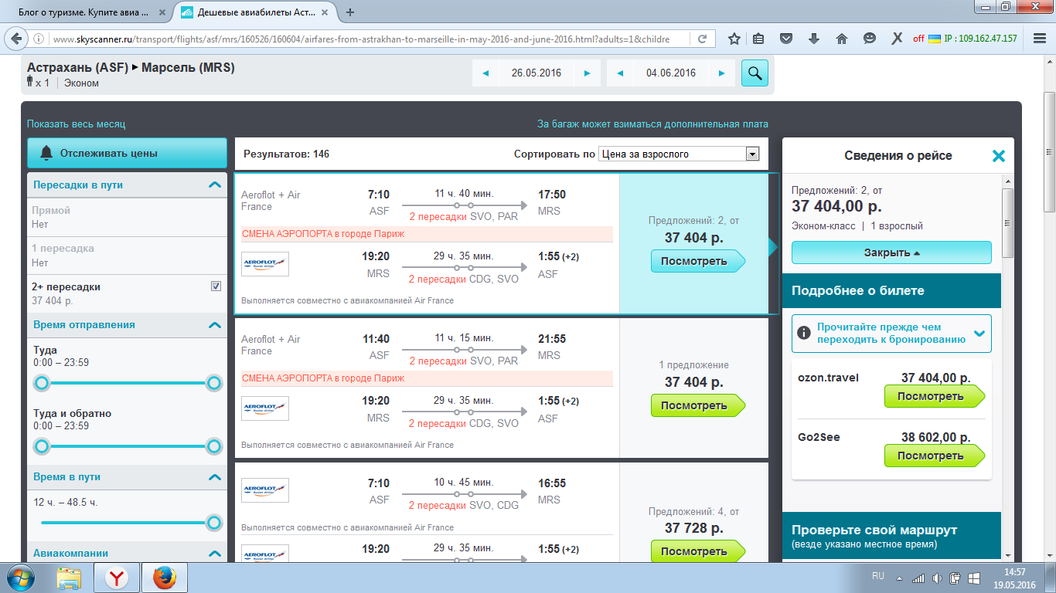The width and height of the screenshot is (1056, 593).
Task: Click Aeroflot logo in first result
Action: [x=265, y=263]
